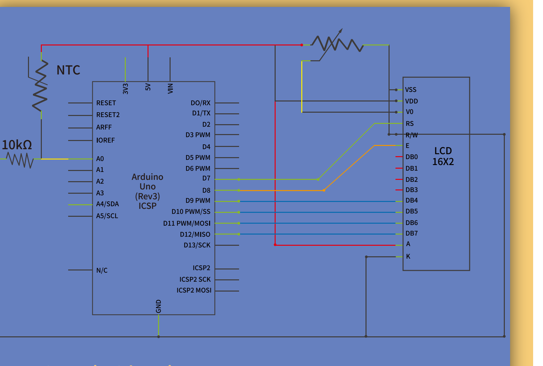Screen dimensions: 543x366
Task: Select the D10 PWM/SS pin label
Action: pos(191,211)
